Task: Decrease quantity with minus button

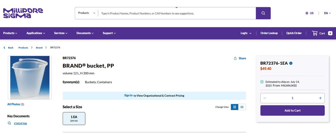Action: coord(265,98)
